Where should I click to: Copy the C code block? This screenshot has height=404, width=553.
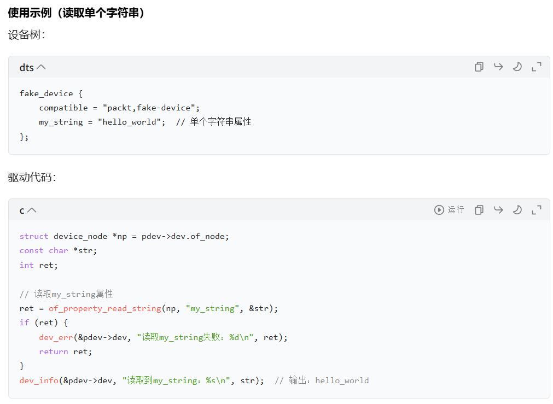tap(479, 210)
